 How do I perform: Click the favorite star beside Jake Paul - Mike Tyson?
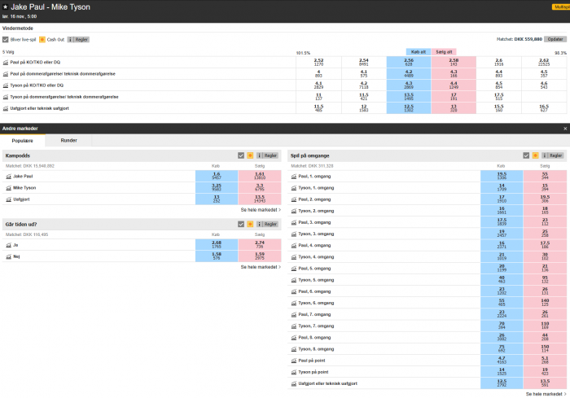click(x=5, y=7)
